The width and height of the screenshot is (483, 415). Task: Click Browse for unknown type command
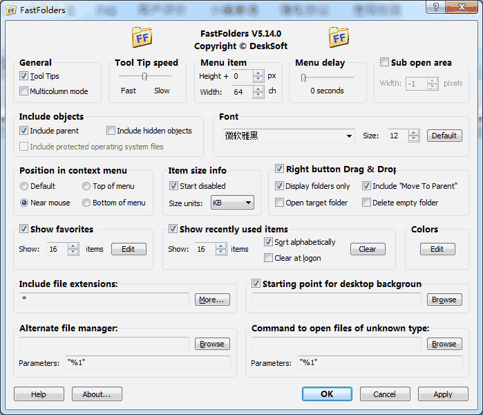tap(444, 344)
